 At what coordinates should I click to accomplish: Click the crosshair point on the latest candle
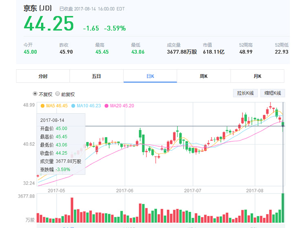coord(283,126)
